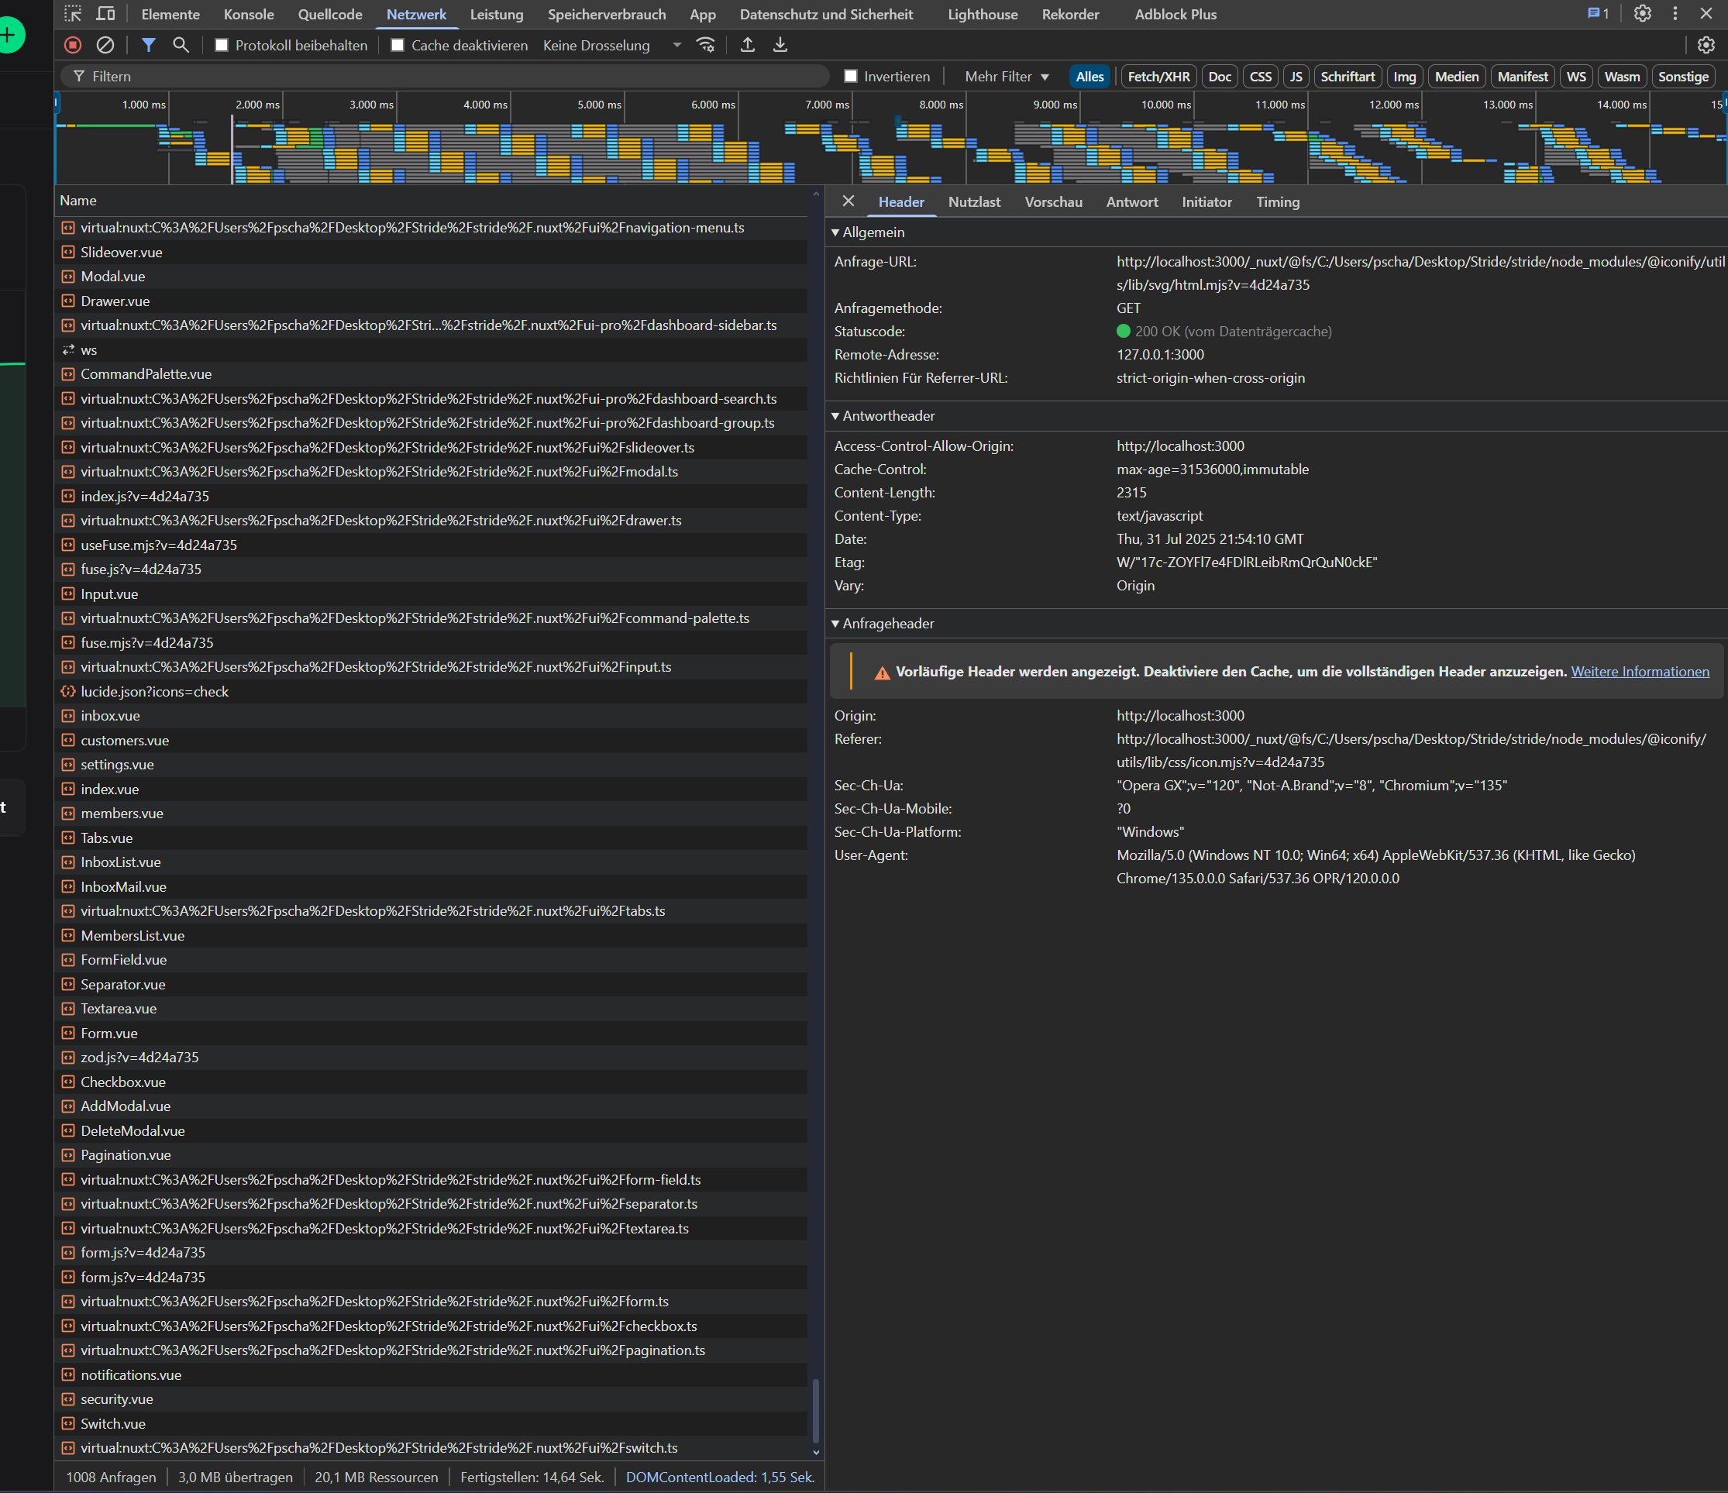The height and width of the screenshot is (1493, 1728).
Task: Open the Keine Drosselung throttling dropdown
Action: pos(612,45)
